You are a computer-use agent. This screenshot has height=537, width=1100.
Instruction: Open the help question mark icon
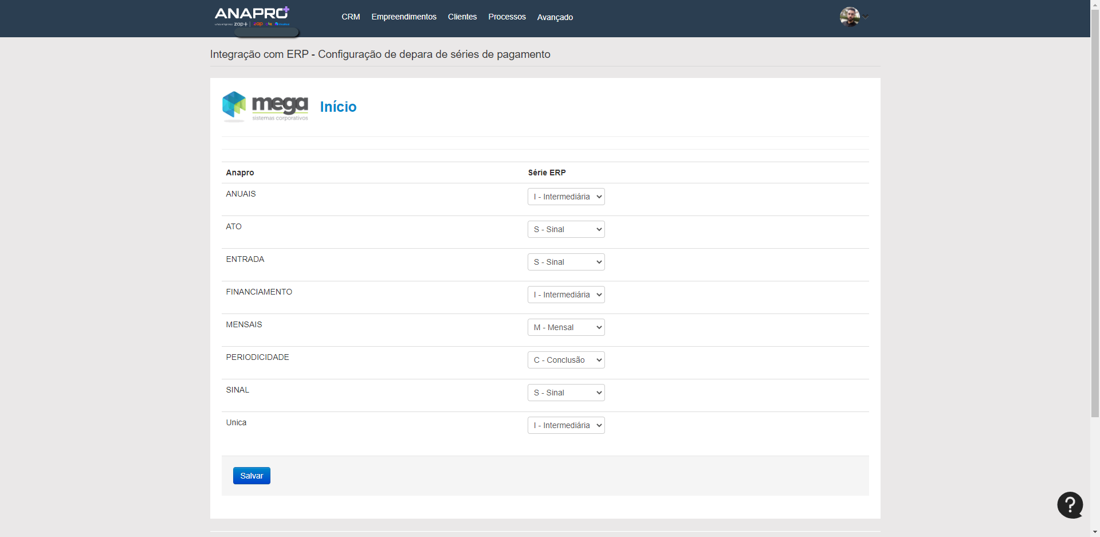coord(1070,505)
